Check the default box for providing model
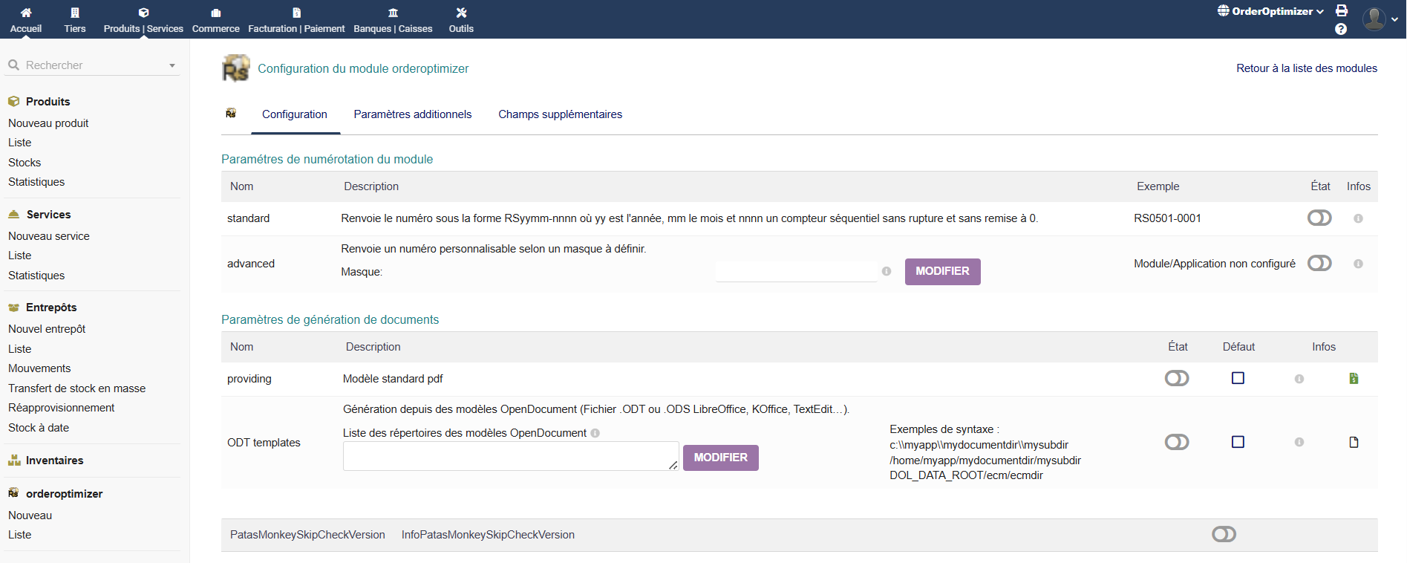 (1238, 379)
